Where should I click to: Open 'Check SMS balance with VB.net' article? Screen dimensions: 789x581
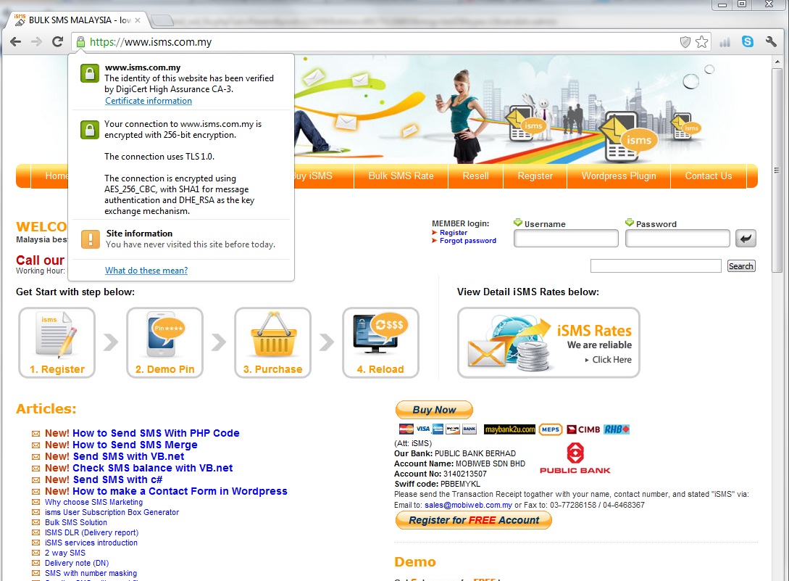(x=152, y=468)
